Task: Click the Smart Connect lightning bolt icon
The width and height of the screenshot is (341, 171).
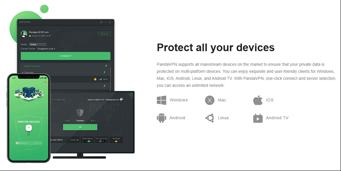Action: 106,66
